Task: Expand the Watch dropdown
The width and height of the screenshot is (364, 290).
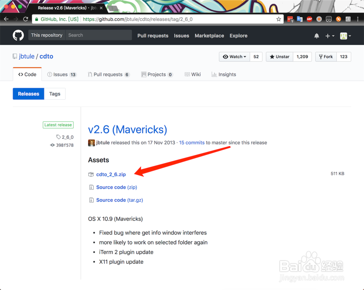Action: click(234, 57)
